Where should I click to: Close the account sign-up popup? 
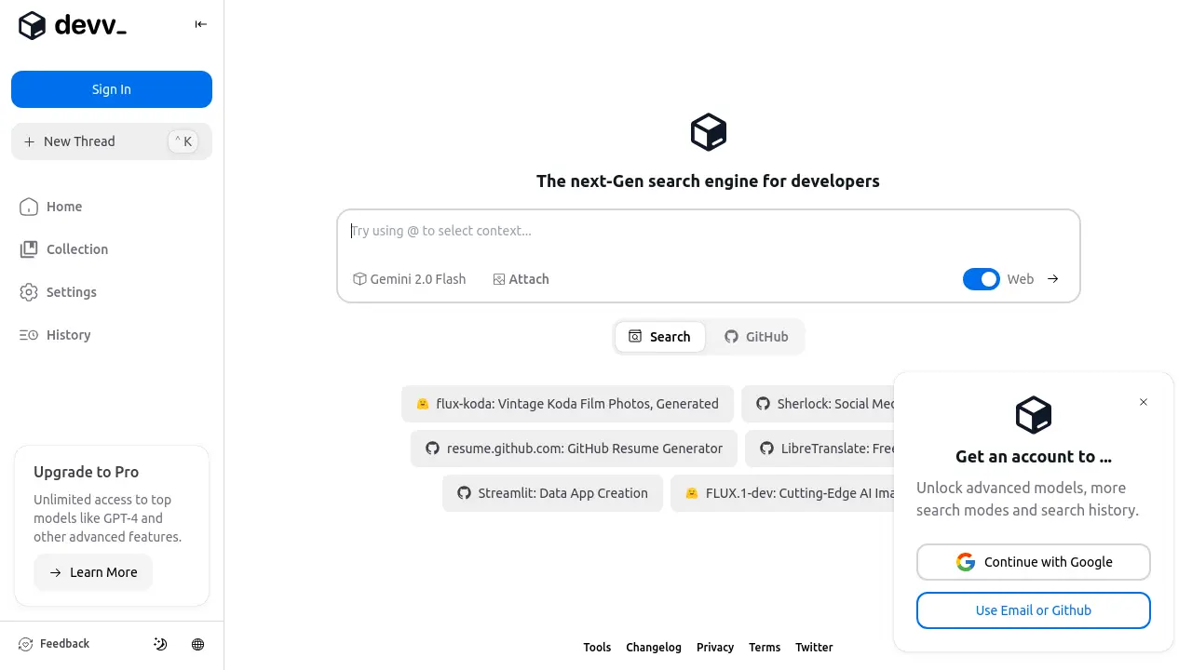[1144, 402]
